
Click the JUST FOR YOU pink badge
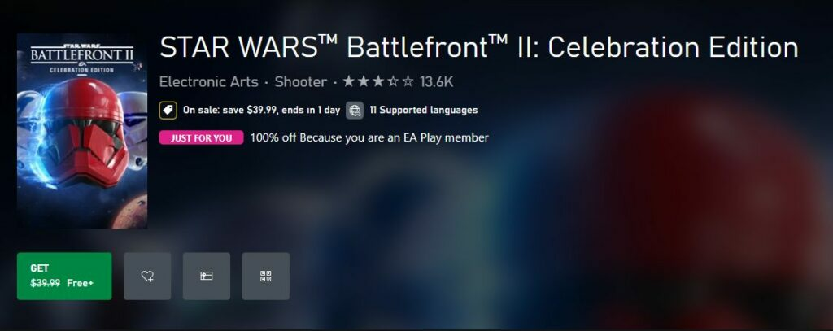[x=202, y=137]
